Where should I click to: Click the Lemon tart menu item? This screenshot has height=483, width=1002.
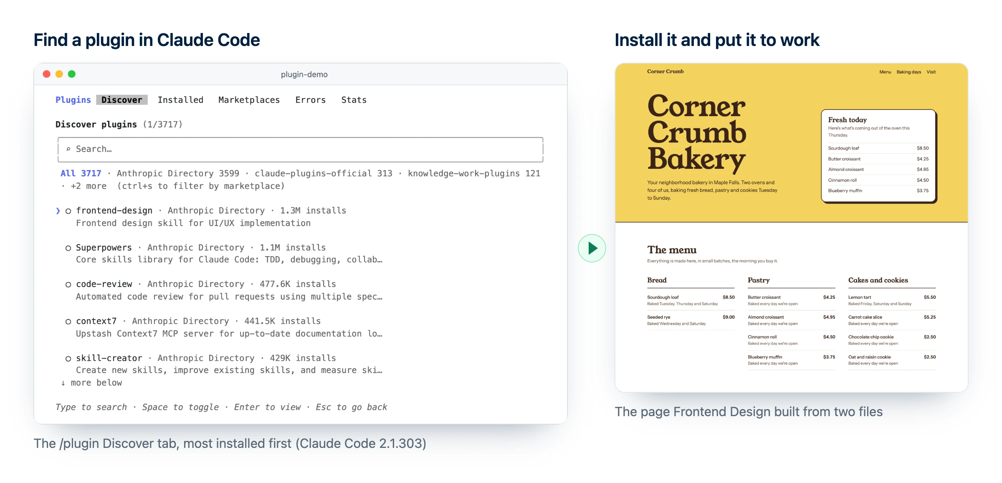892,300
